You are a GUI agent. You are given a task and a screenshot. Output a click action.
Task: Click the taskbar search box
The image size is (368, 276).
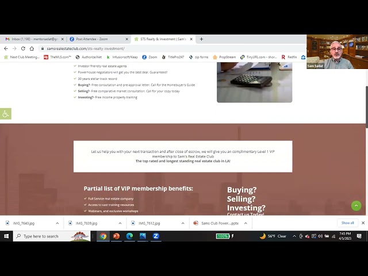point(52,236)
